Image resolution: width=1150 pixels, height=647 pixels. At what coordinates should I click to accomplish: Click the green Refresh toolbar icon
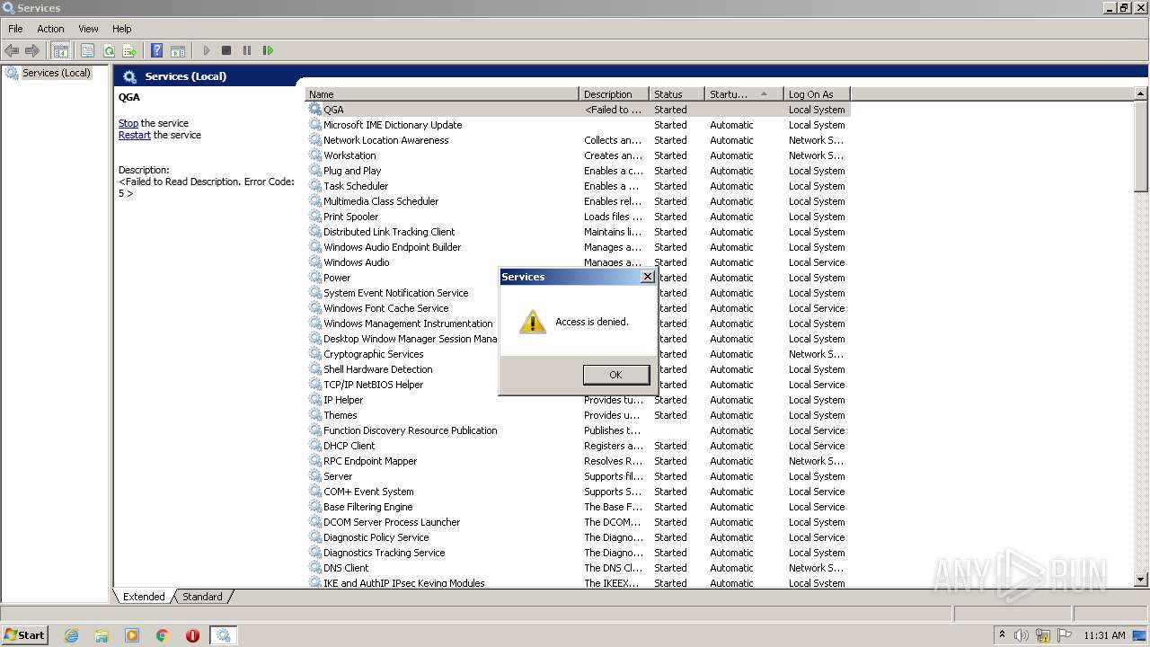point(109,50)
